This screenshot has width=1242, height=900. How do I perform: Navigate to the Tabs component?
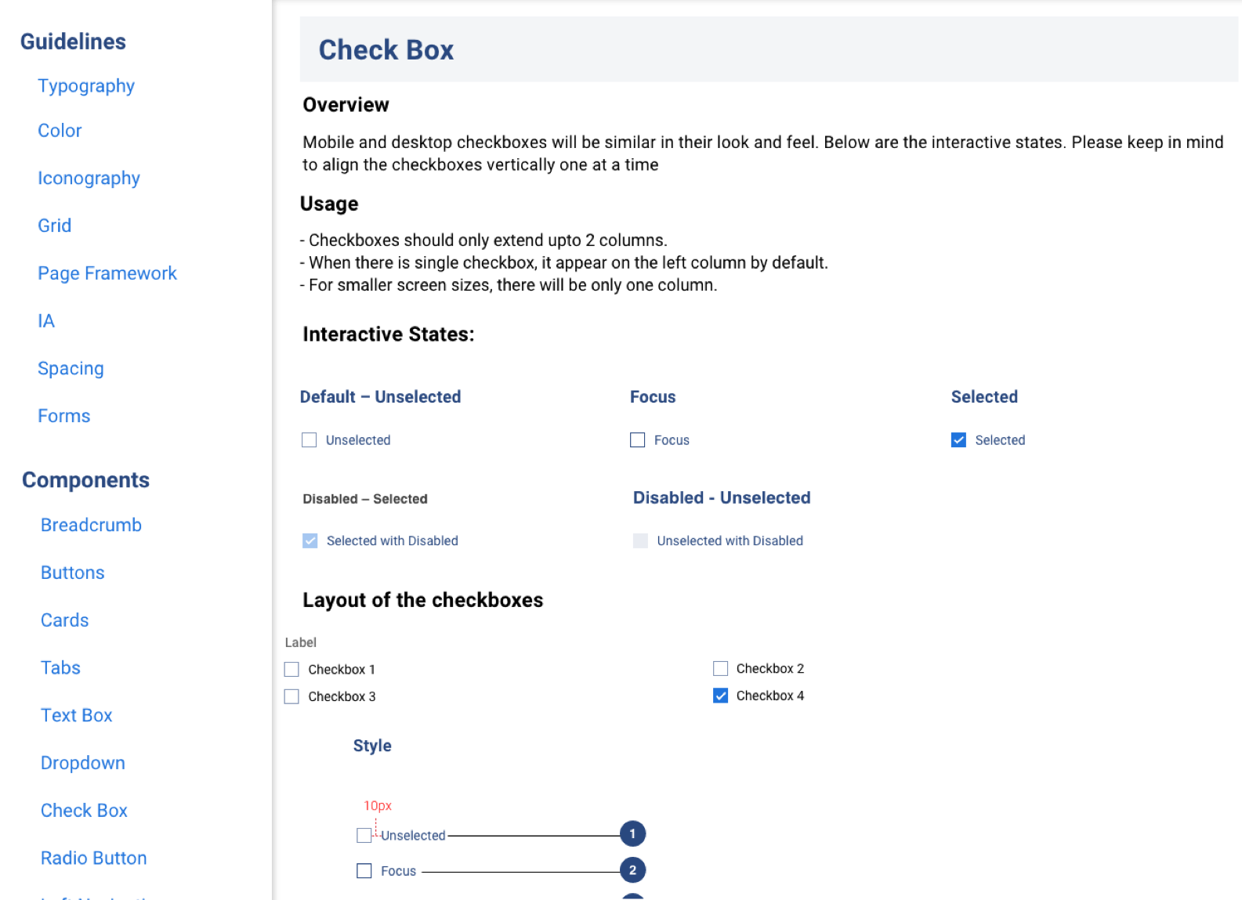60,668
